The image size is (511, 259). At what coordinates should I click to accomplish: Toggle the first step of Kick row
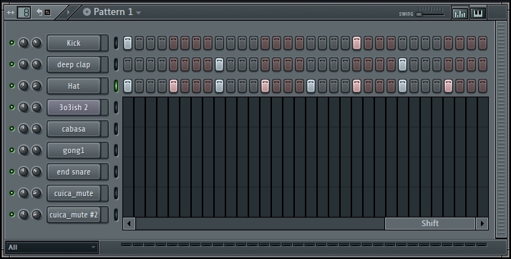[x=127, y=43]
